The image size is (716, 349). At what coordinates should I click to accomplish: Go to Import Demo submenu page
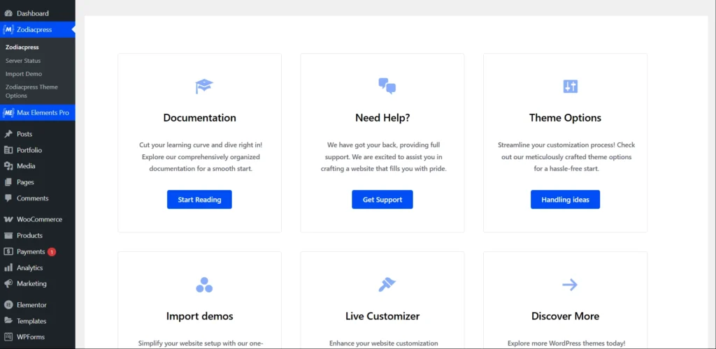pos(24,74)
